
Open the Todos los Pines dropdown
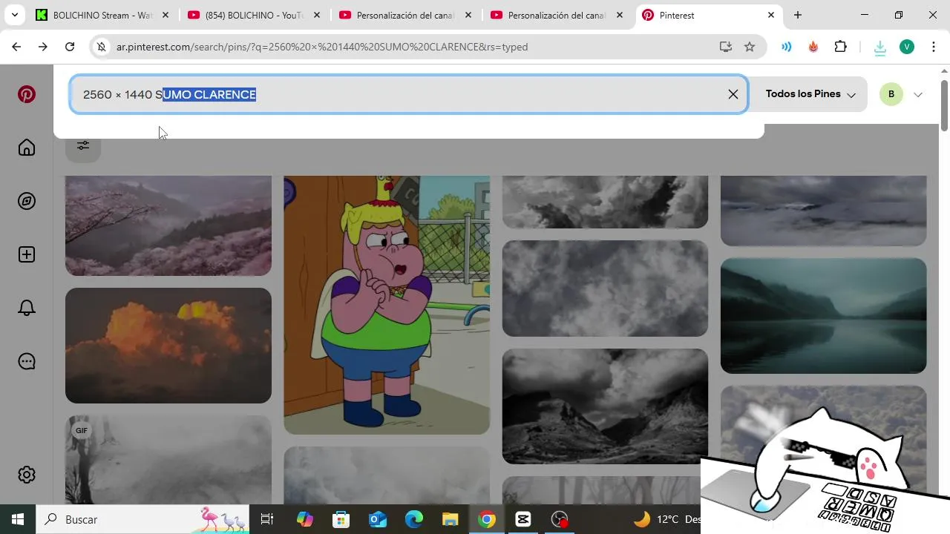point(810,94)
